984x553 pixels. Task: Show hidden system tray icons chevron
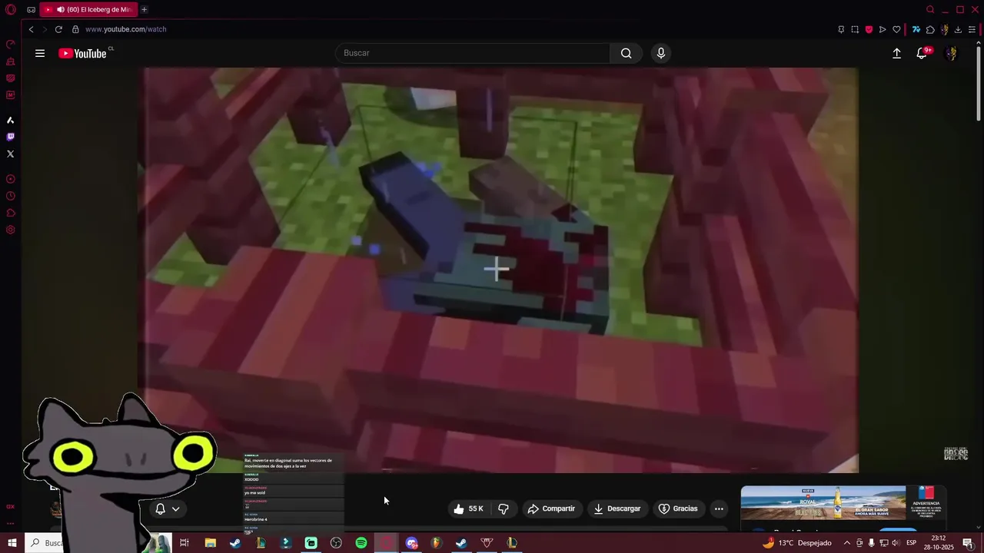[x=847, y=543]
